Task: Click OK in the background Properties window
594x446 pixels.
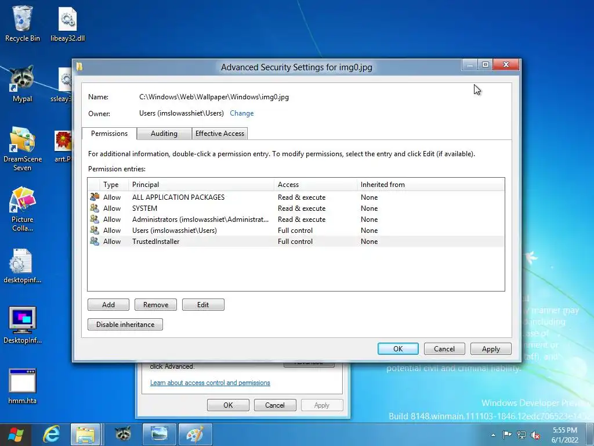Action: (x=228, y=405)
